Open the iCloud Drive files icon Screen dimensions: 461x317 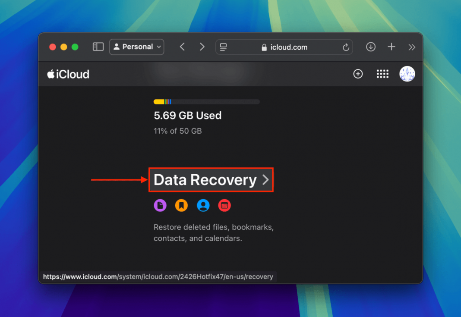click(x=160, y=205)
